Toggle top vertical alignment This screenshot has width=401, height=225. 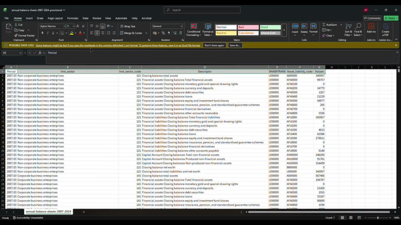[91, 26]
